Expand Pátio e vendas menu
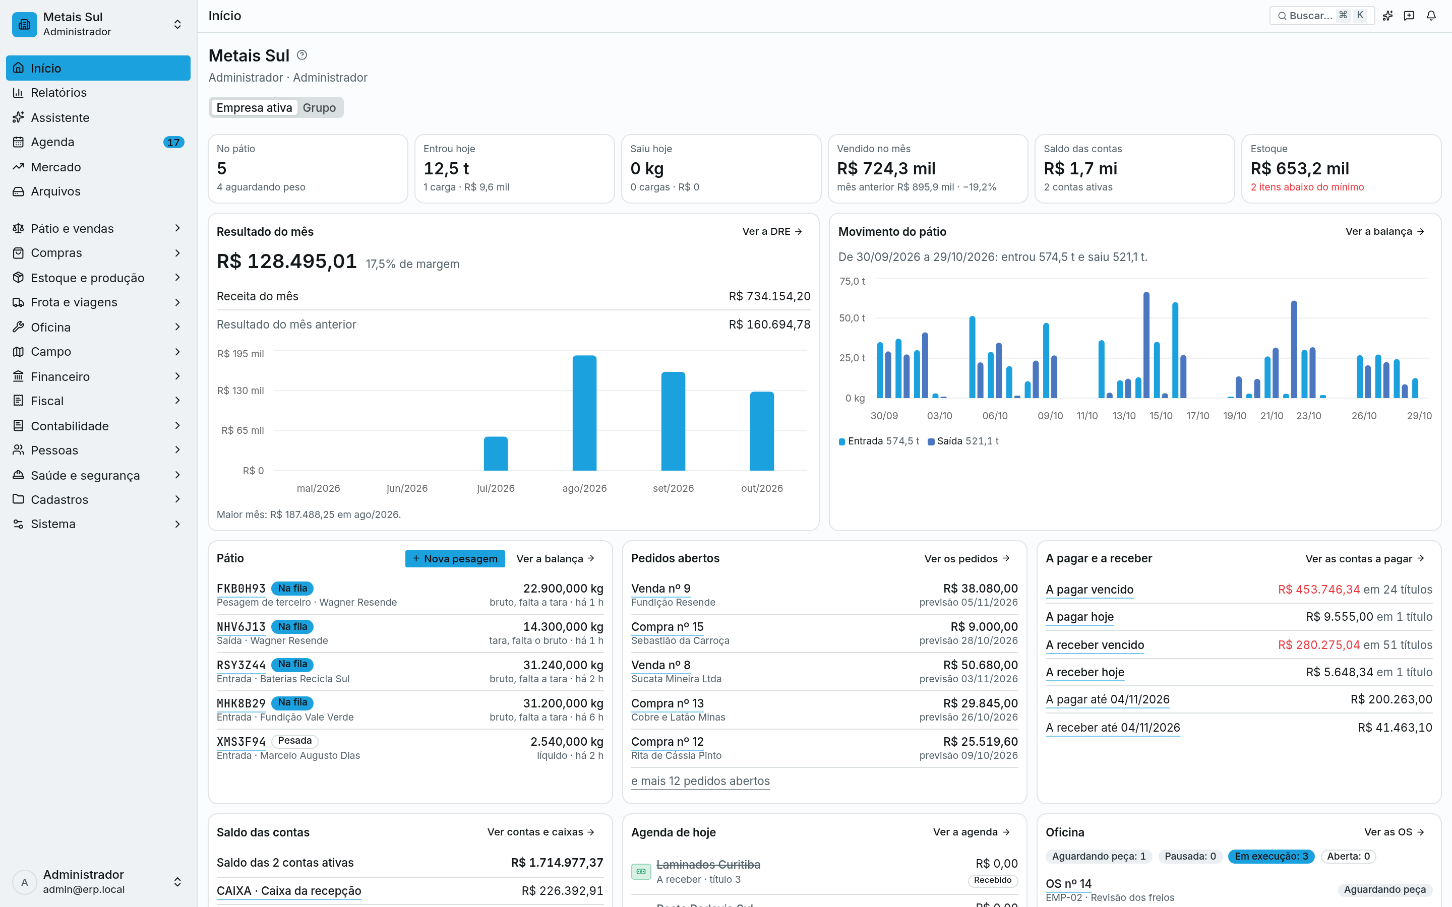 tap(98, 229)
